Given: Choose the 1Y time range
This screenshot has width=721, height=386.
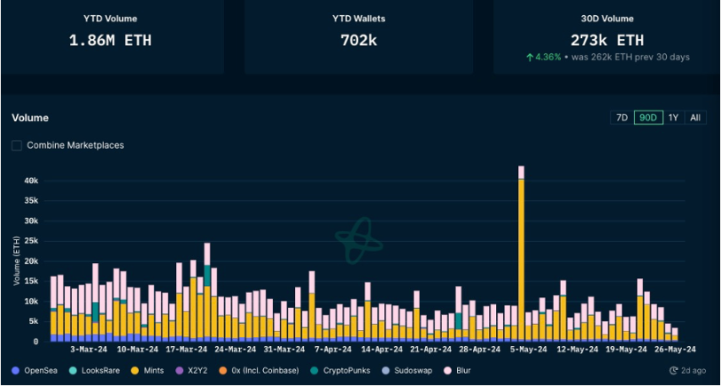Looking at the screenshot, I should (x=673, y=118).
